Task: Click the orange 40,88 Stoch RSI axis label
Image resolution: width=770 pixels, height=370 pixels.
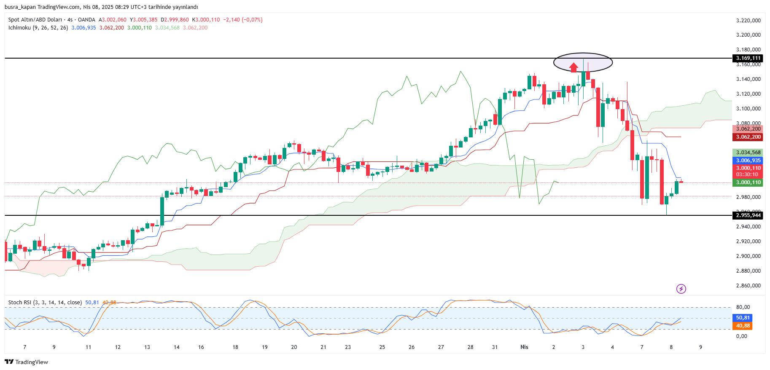Action: [743, 326]
